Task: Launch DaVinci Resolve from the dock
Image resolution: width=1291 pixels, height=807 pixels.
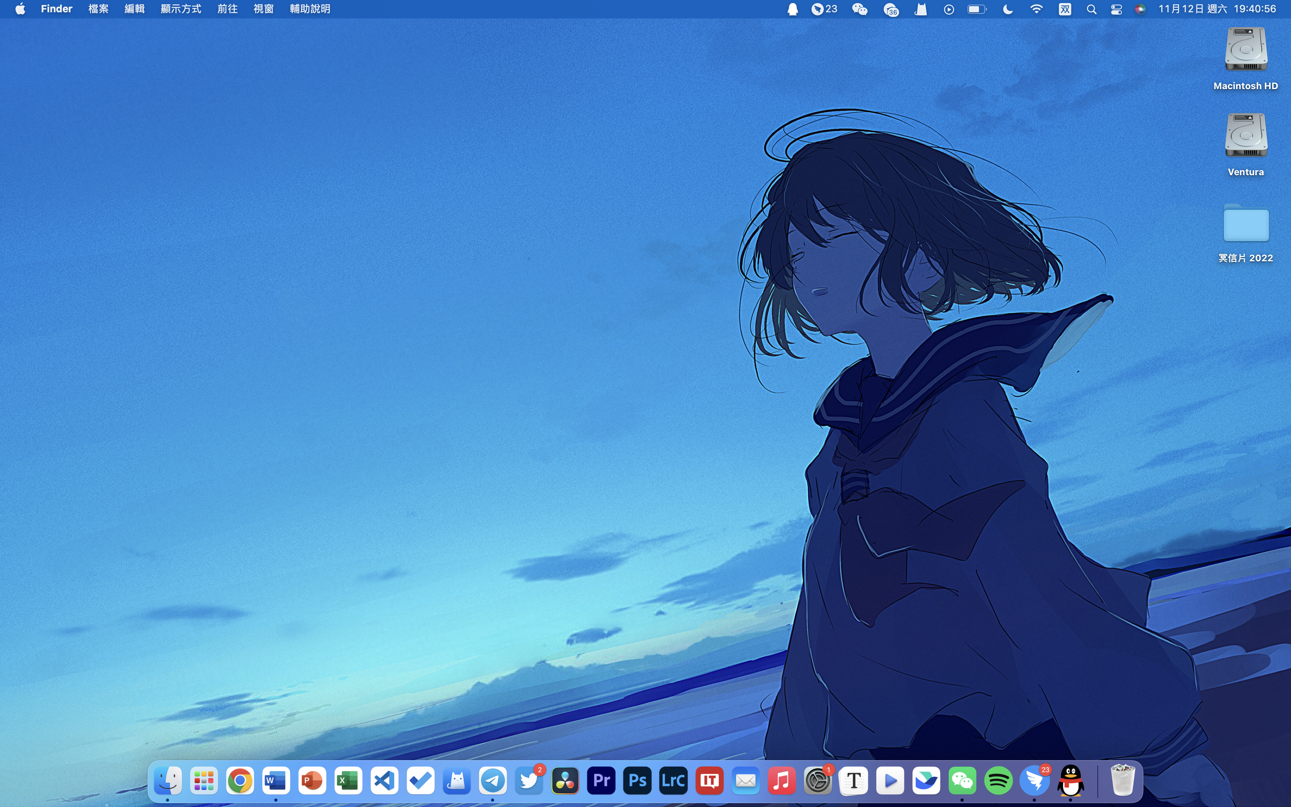Action: click(565, 781)
